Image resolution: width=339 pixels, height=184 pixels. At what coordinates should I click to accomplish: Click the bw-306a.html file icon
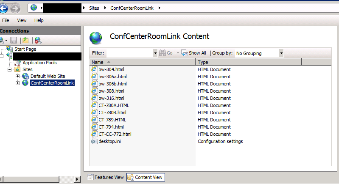(94, 76)
